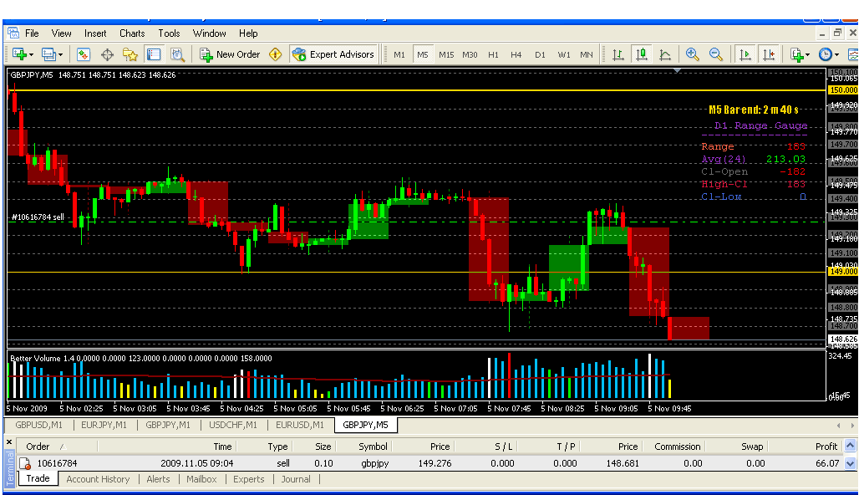Open the Strategy Tester icon
The image size is (864, 495).
click(x=177, y=54)
